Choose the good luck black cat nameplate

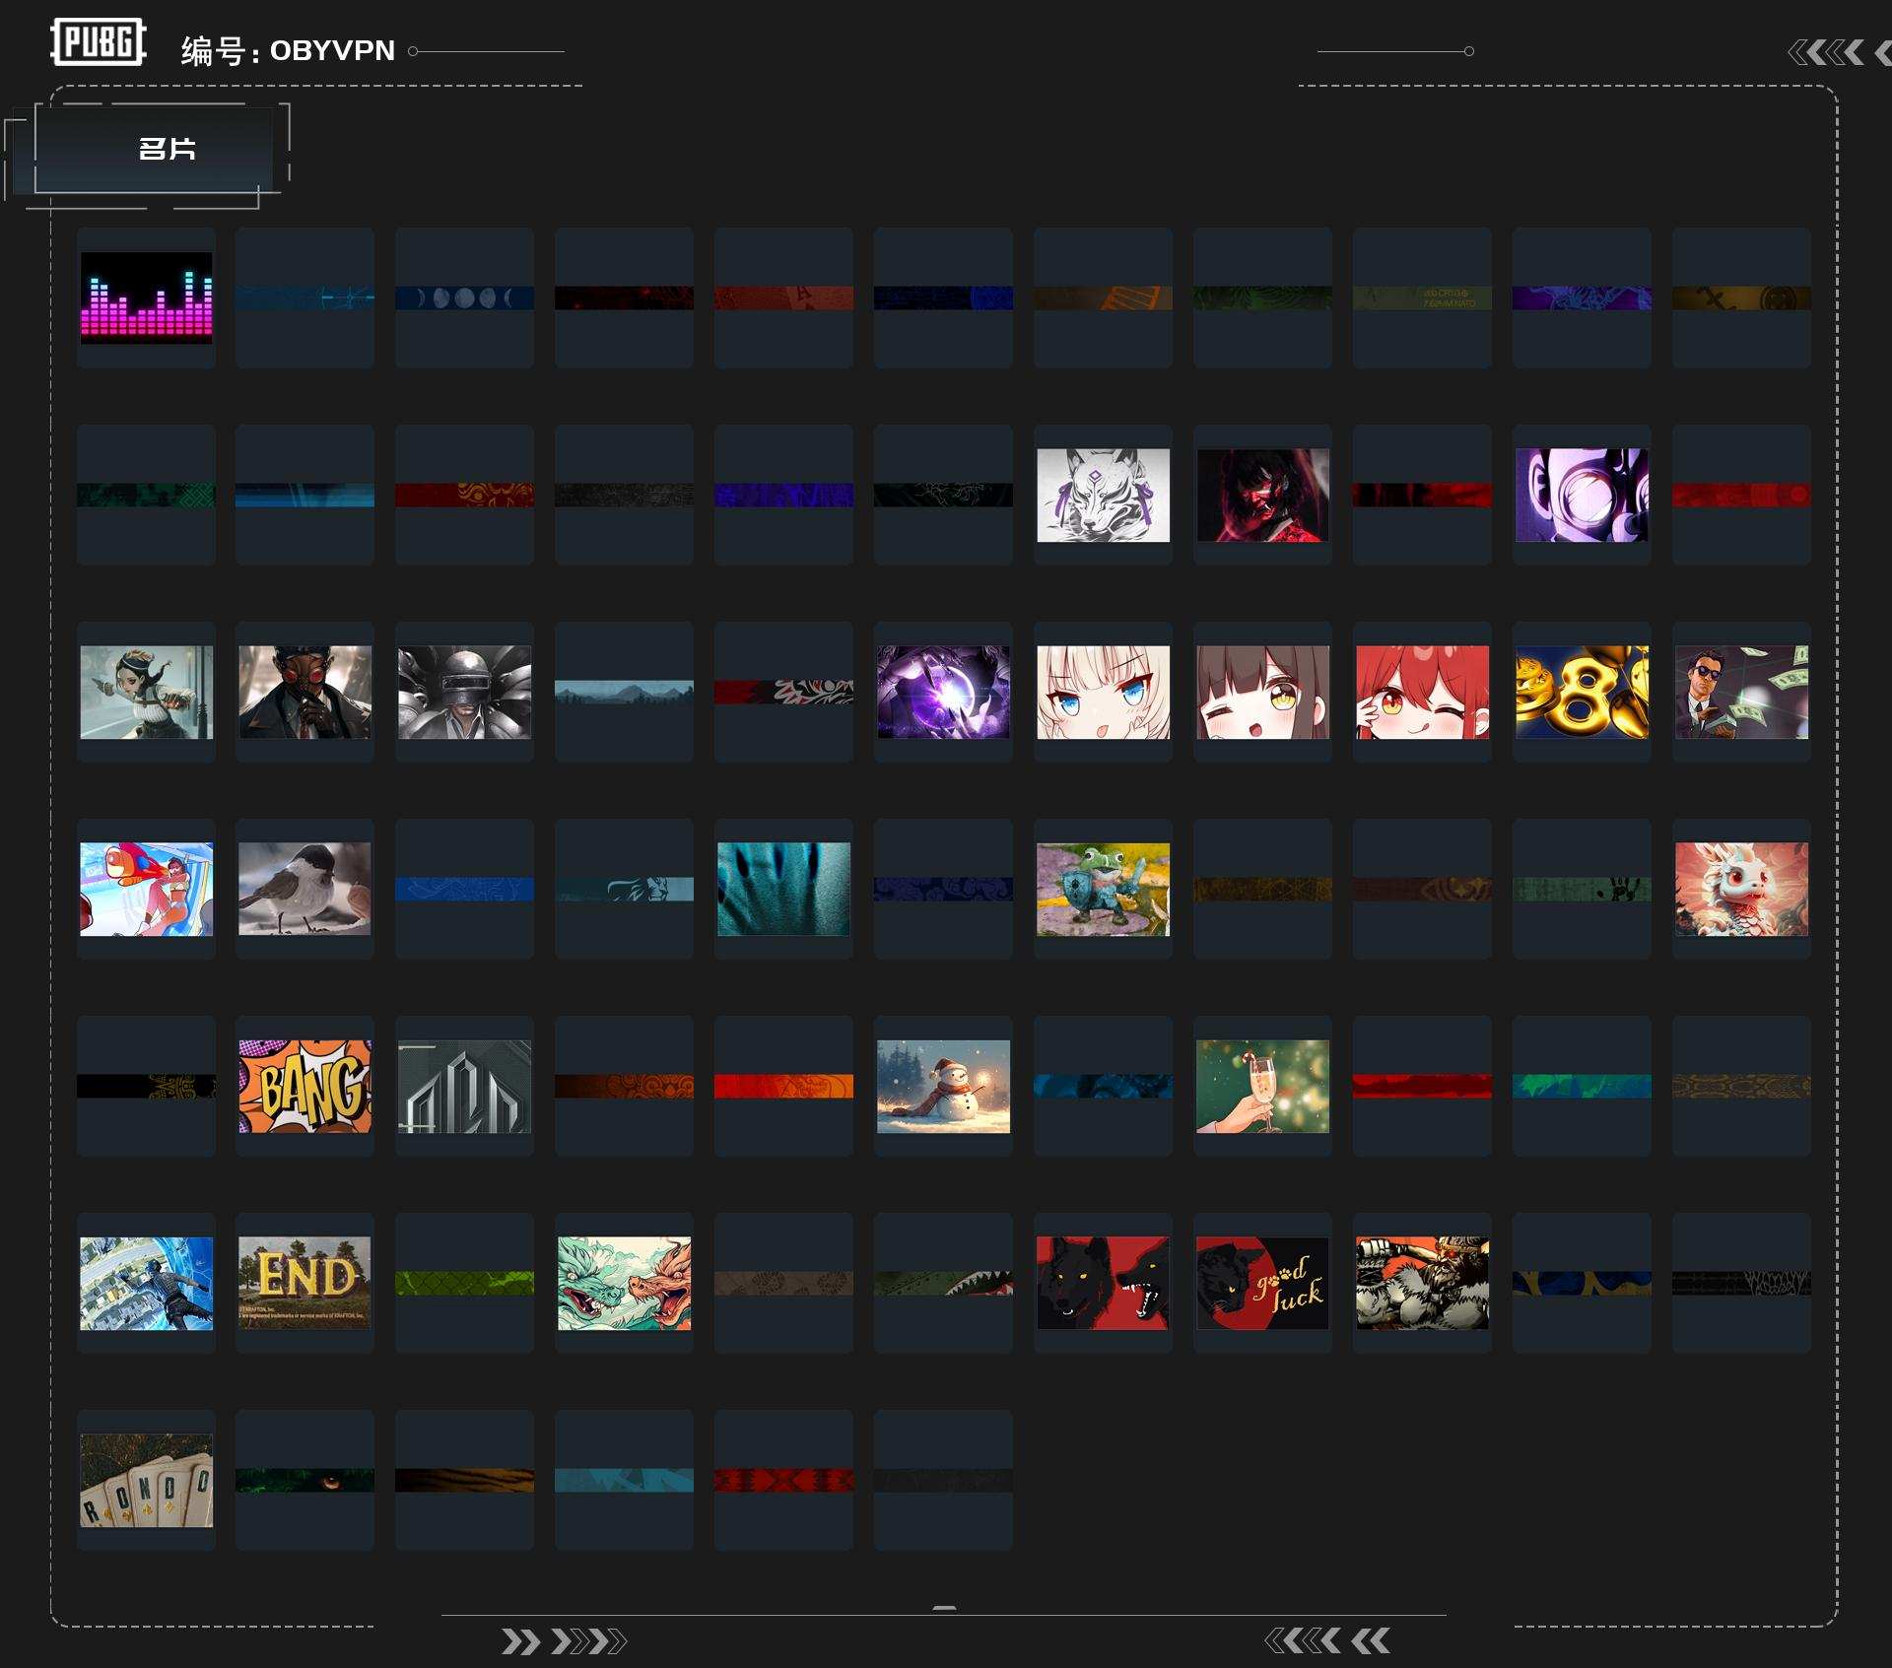point(1262,1283)
